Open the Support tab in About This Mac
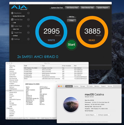 [x=103, y=86]
